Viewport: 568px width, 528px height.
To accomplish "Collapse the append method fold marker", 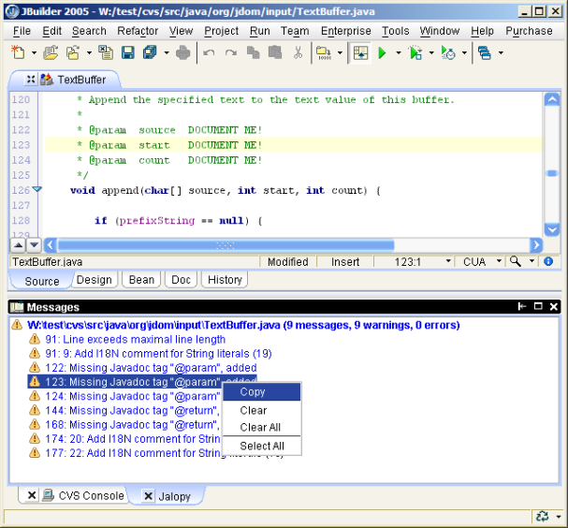I will tap(36, 189).
